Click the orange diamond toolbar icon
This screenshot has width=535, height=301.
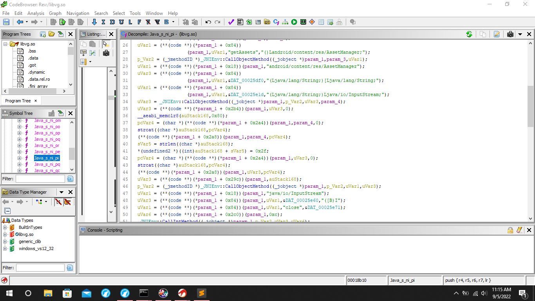click(312, 22)
